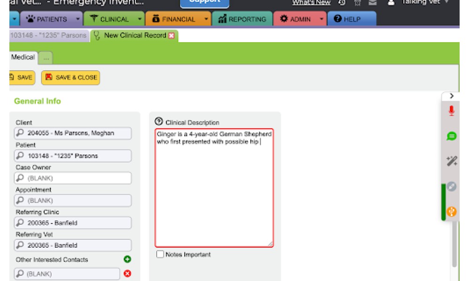Expand the FINANCIAL menu dropdown arrow
469x281 pixels.
[206, 19]
